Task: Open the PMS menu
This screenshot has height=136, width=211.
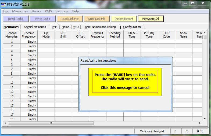Action: [48, 11]
